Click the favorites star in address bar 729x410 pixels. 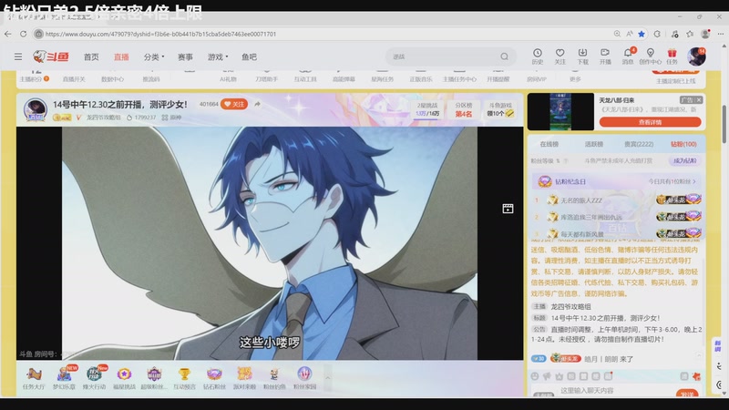[x=642, y=34]
